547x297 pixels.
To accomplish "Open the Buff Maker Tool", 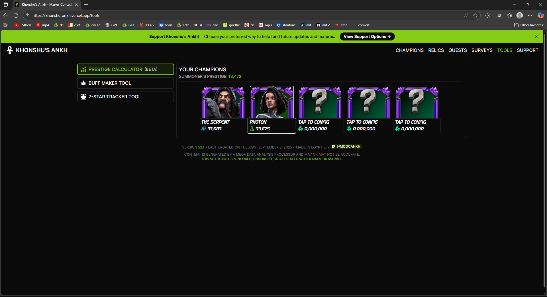I will click(x=126, y=83).
